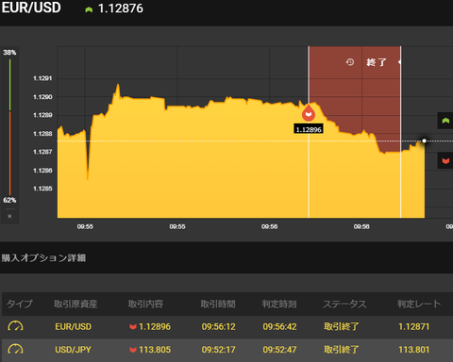Click the ステータス column header
This screenshot has height=362, width=453.
coord(344,304)
